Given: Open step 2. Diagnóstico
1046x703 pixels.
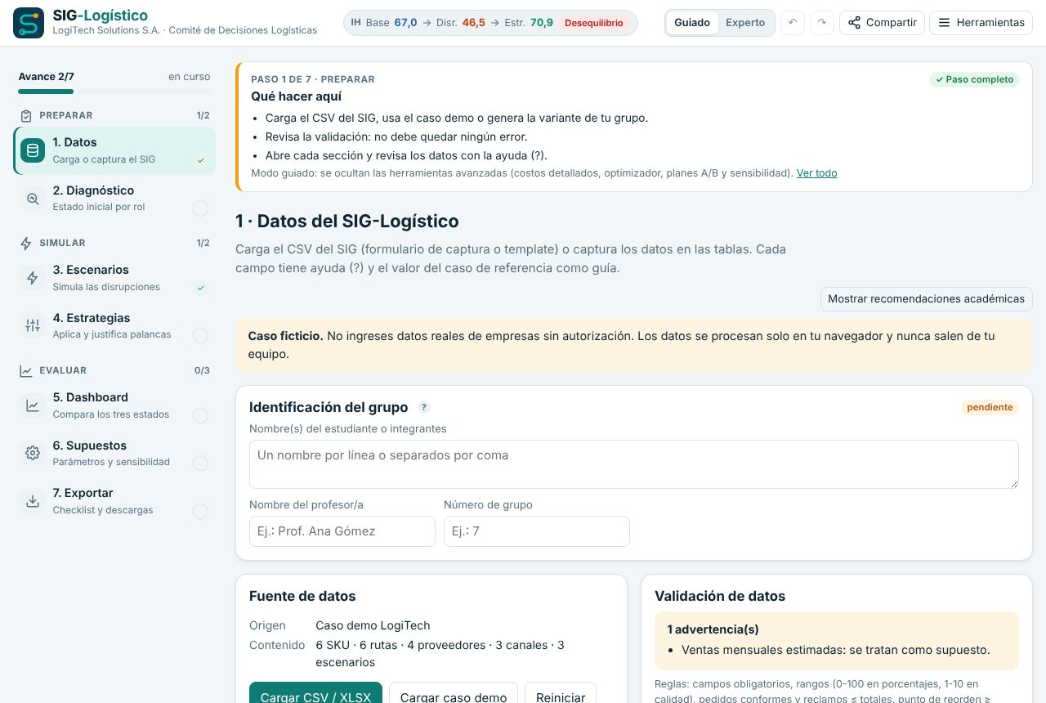Looking at the screenshot, I should (x=114, y=199).
